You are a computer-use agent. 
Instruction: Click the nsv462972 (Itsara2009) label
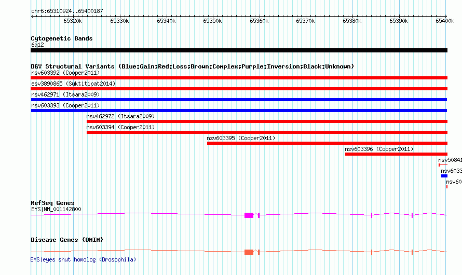[x=120, y=116]
